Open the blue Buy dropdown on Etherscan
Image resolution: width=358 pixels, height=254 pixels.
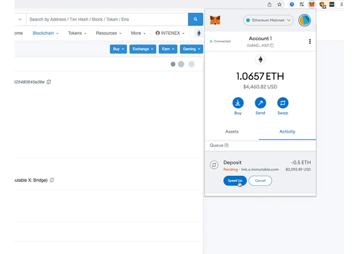[118, 49]
